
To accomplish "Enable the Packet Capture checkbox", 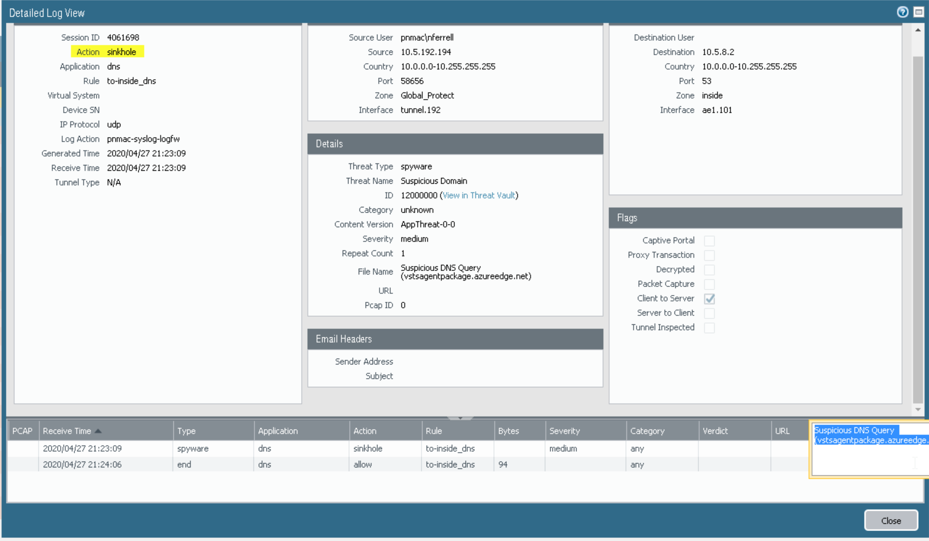I will (x=709, y=284).
